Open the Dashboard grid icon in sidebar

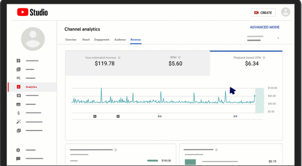(x=19, y=60)
